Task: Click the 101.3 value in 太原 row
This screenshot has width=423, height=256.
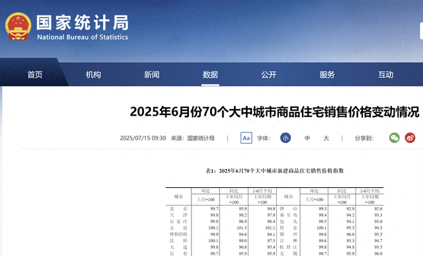Action: [243, 228]
